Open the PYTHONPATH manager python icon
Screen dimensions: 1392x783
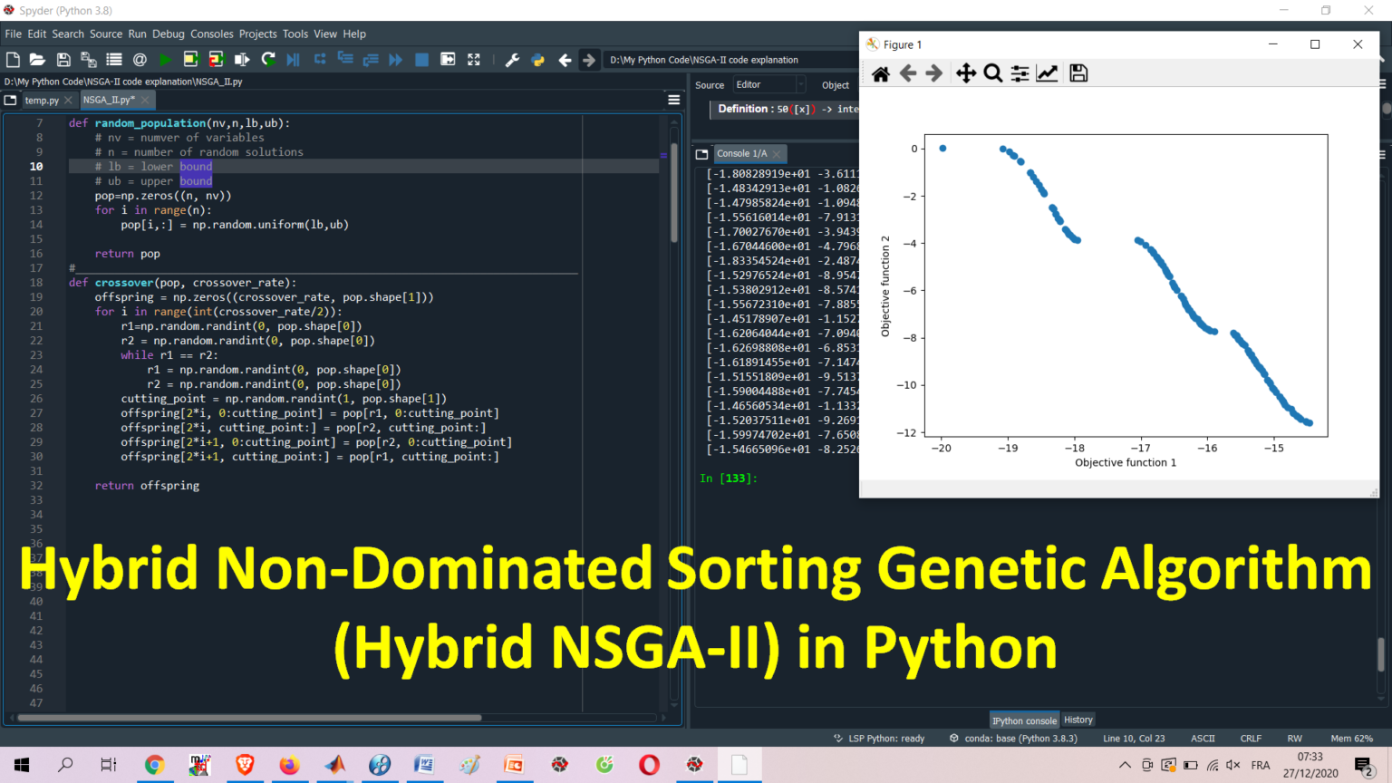point(538,60)
